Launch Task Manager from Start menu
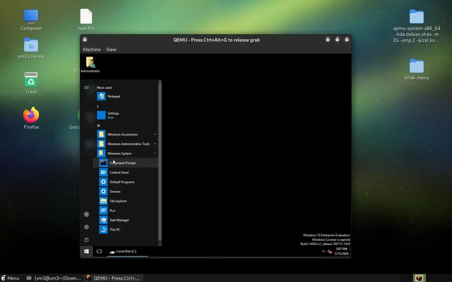This screenshot has width=452, height=282. [125, 220]
